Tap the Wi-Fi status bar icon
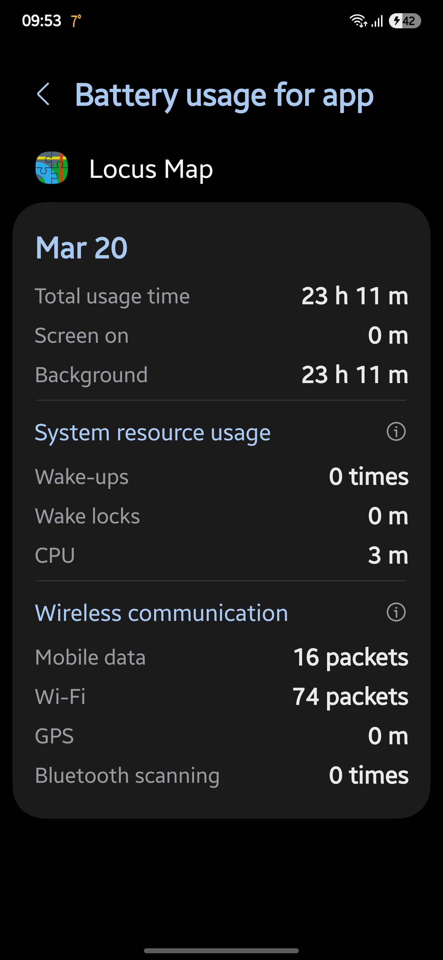Screen dimensions: 443x960 358,21
